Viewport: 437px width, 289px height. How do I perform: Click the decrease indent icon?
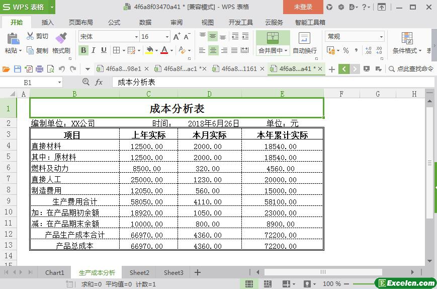[x=235, y=36]
